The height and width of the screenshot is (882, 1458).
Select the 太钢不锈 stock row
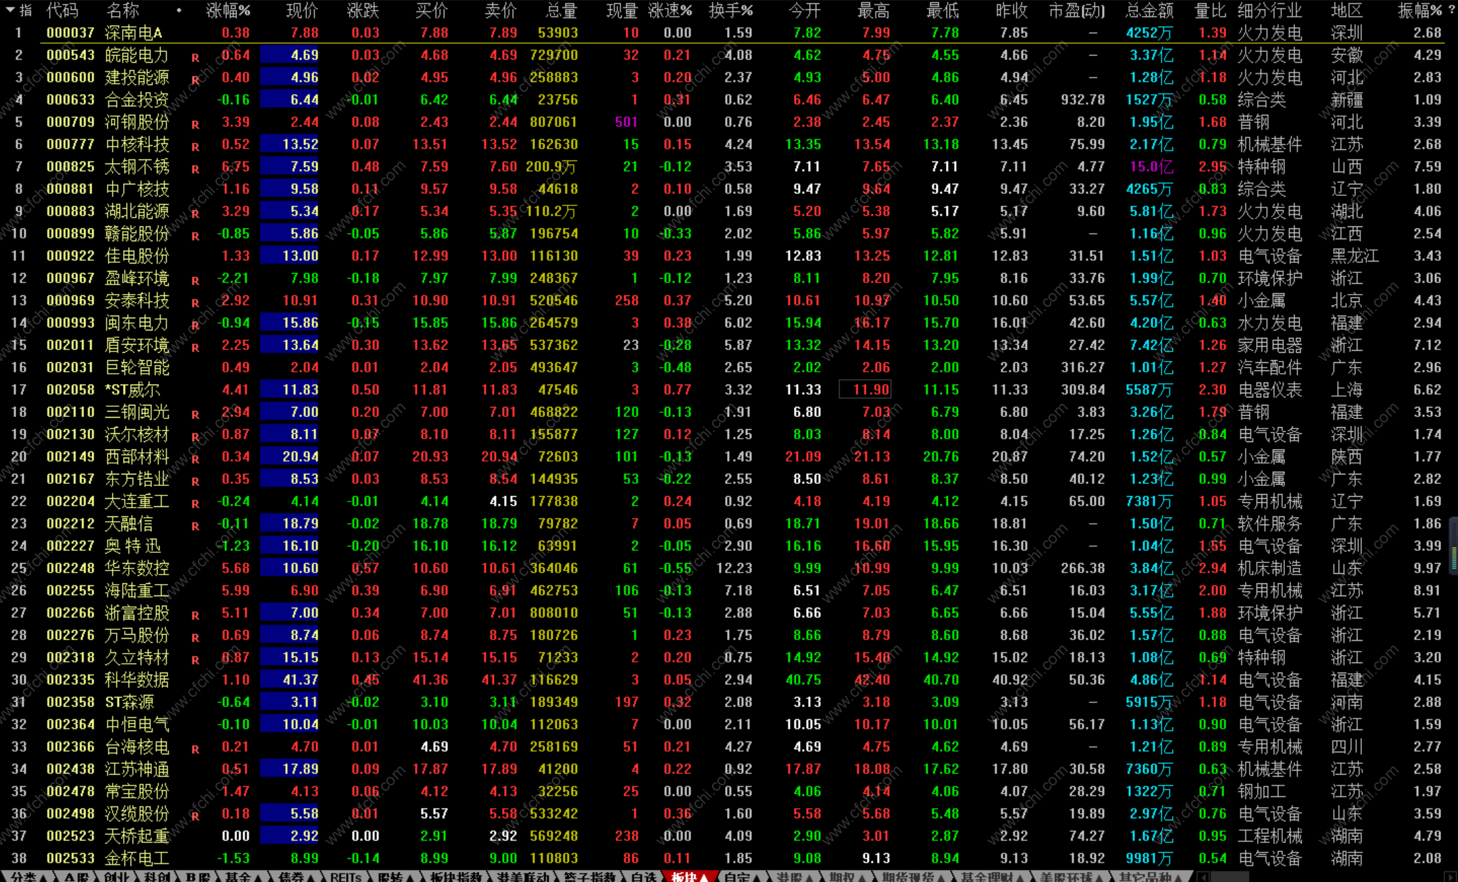point(137,166)
